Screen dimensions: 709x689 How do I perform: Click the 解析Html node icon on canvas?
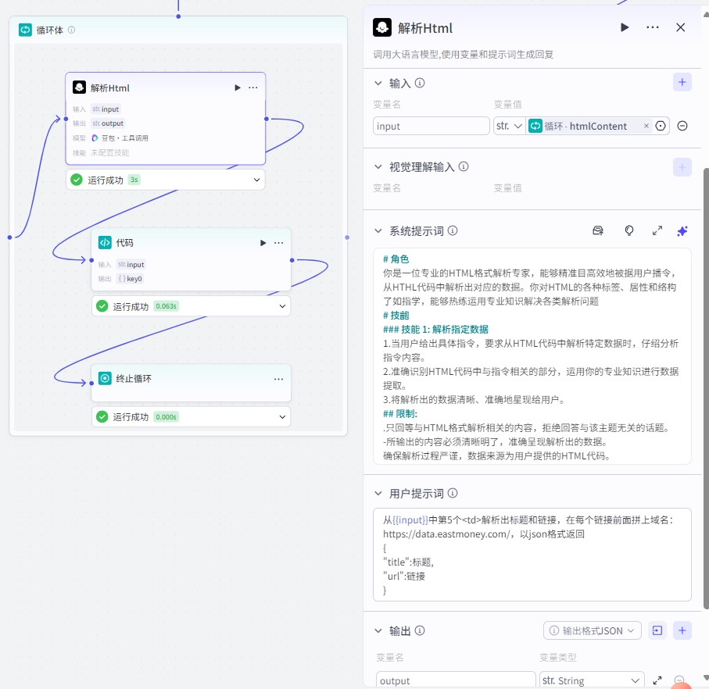pos(79,87)
